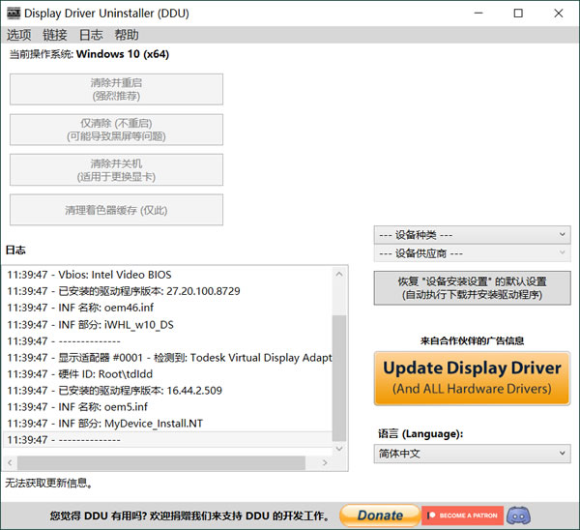Screen dimensions: 580x530
Task: Click the Discord icon at bottom right
Action: coord(518,515)
